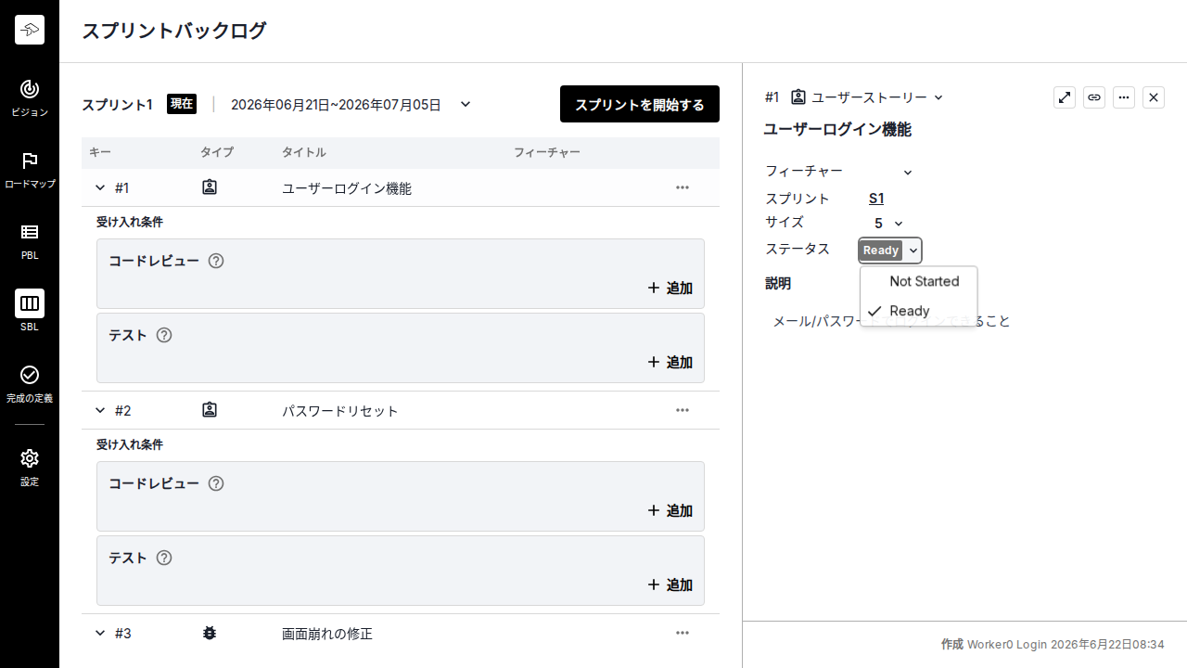Image resolution: width=1187 pixels, height=668 pixels.
Task: Show help for テスト under #1
Action: click(164, 335)
